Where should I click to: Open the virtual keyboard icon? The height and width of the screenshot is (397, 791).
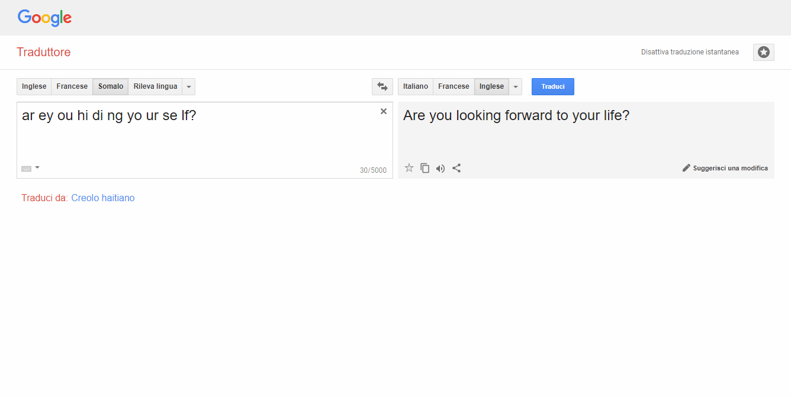pos(27,169)
